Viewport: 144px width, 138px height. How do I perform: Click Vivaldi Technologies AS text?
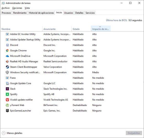[x=56, y=100]
